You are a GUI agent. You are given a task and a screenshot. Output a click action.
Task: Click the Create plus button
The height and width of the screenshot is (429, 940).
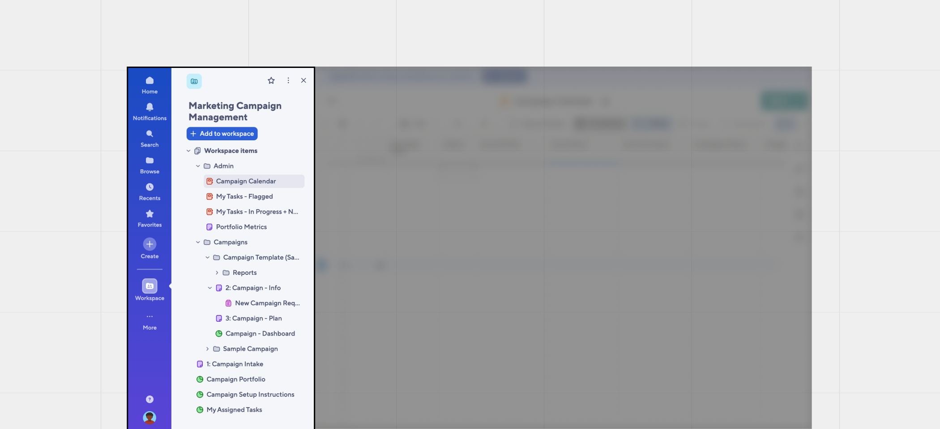(150, 244)
